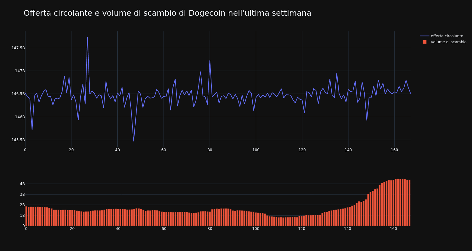Click the 4B label on volume chart
This screenshot has width=472, height=251.
point(22,184)
